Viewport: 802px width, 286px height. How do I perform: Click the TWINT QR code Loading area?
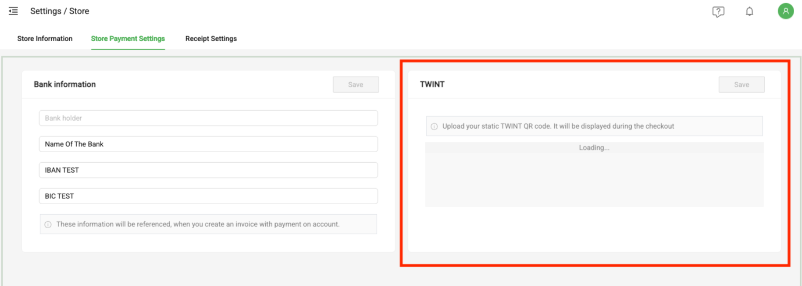tap(594, 174)
